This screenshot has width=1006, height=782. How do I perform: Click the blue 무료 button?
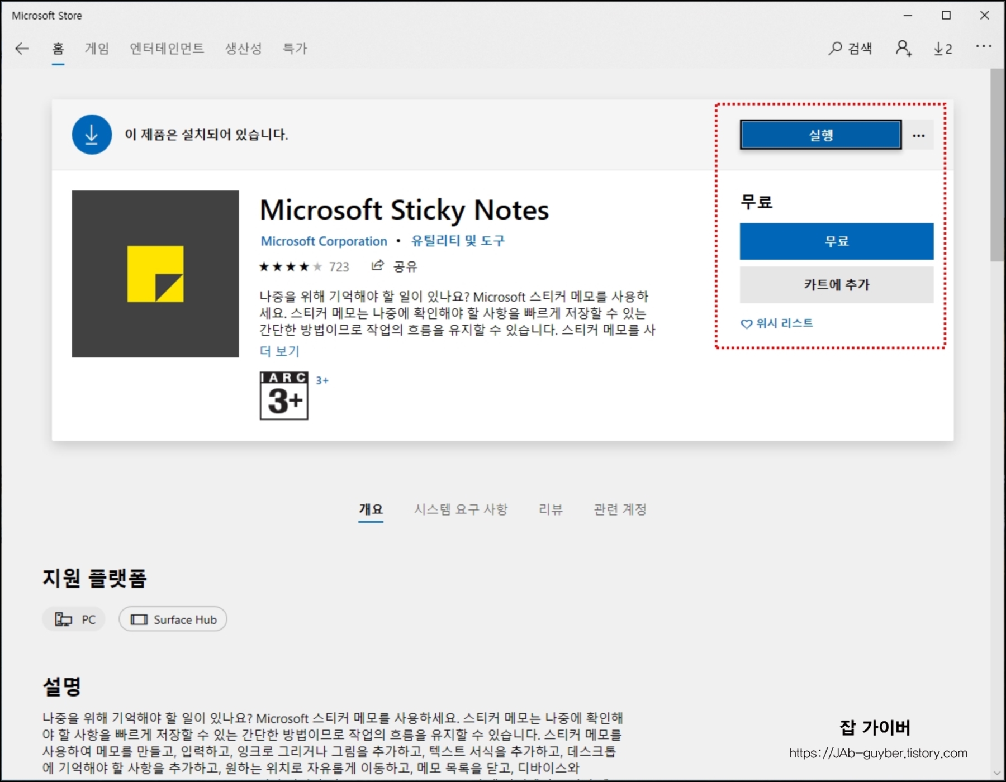[x=836, y=241]
